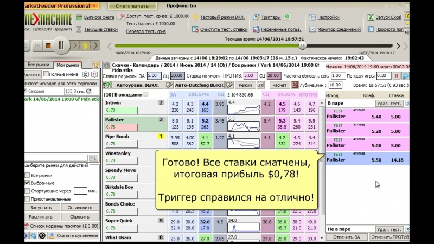Click the replay timeline slider handle

click(x=303, y=46)
